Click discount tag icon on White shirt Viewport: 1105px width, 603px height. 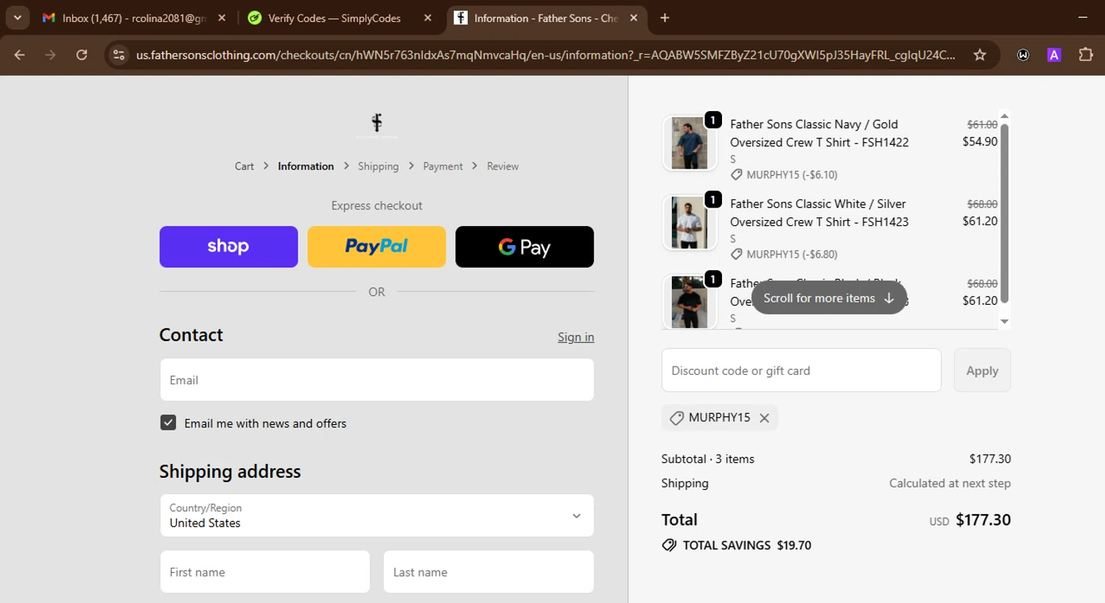click(x=737, y=254)
